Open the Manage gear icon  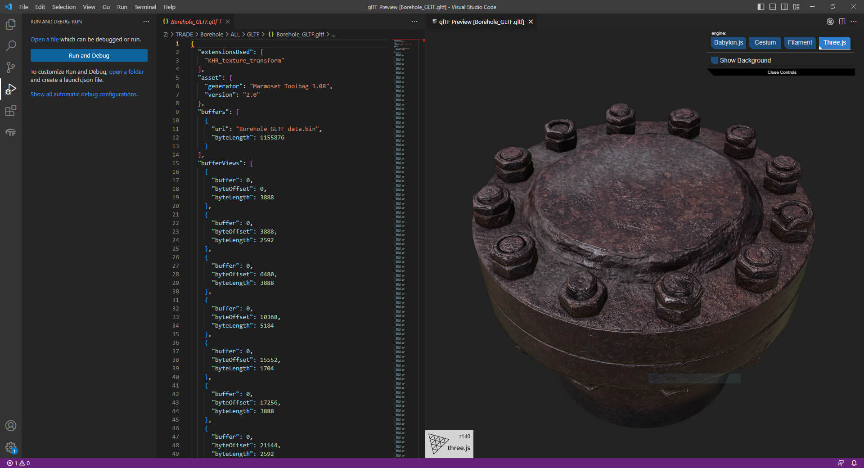pos(11,447)
